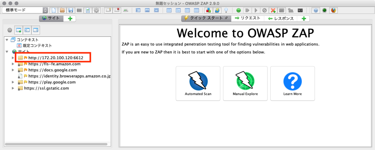Select 既定コンテキスト in the tree

coord(34,45)
